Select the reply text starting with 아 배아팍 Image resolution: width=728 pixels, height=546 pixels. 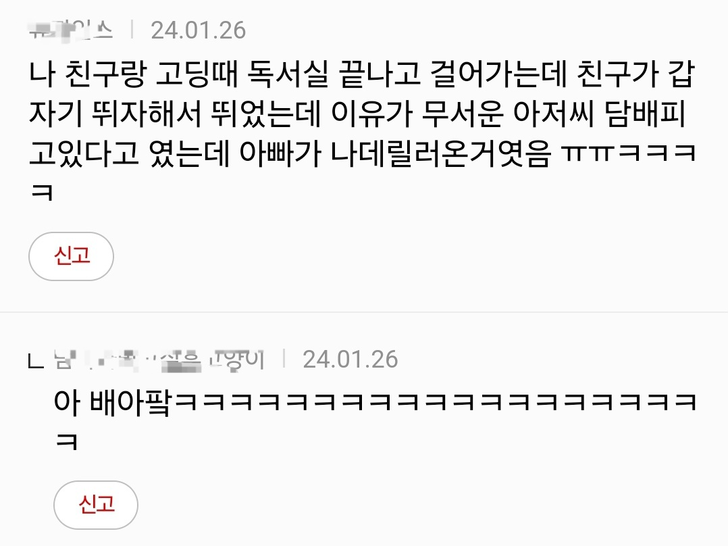pyautogui.click(x=375, y=420)
